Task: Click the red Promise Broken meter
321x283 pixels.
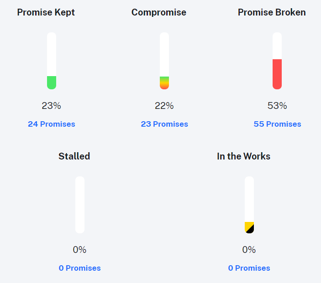Action: click(x=277, y=61)
